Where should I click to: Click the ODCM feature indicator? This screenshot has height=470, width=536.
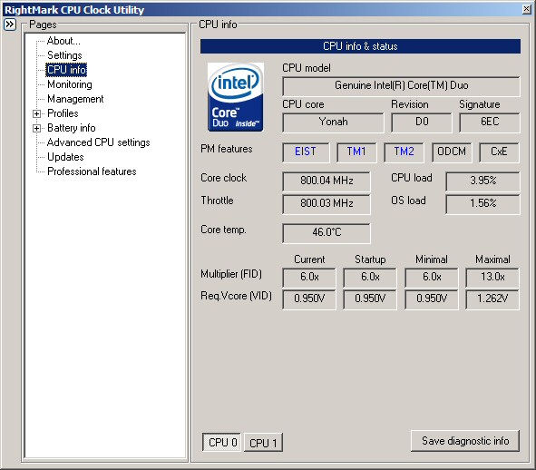(452, 152)
